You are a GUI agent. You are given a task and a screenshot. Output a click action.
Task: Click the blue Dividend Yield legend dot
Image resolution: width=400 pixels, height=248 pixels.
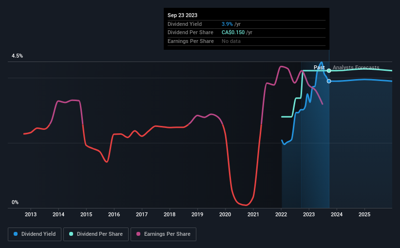click(x=16, y=234)
